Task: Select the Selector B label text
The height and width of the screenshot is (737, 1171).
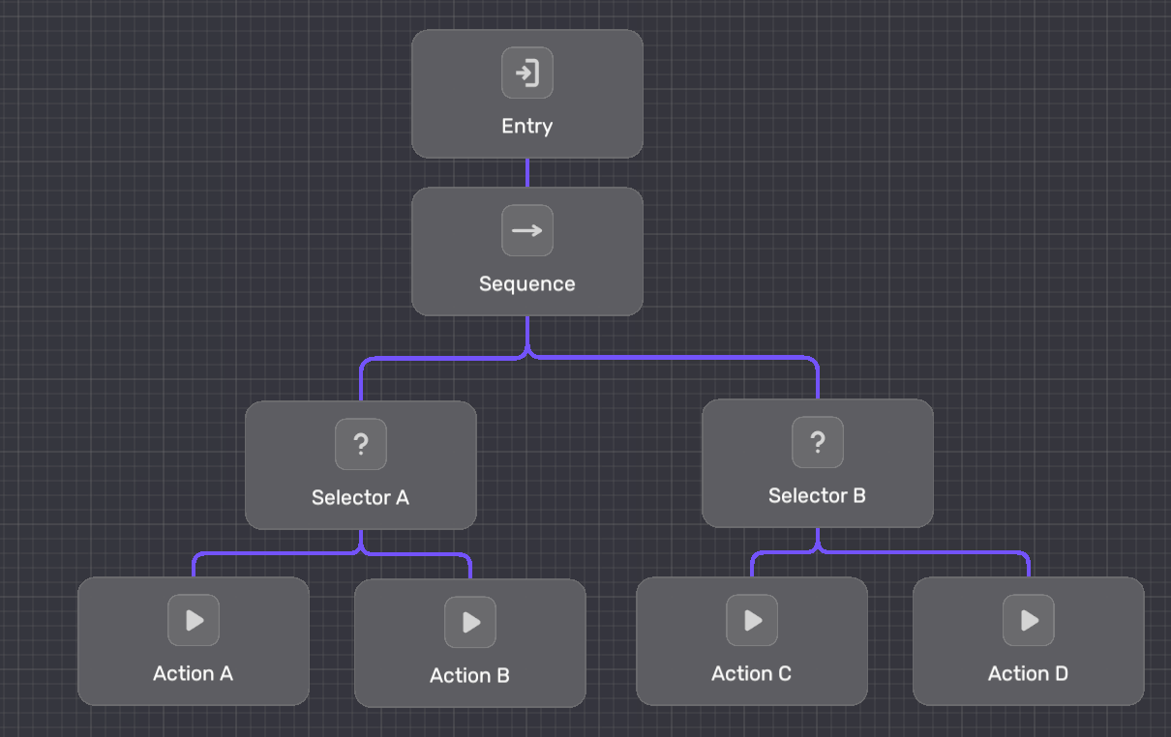Action: click(818, 496)
